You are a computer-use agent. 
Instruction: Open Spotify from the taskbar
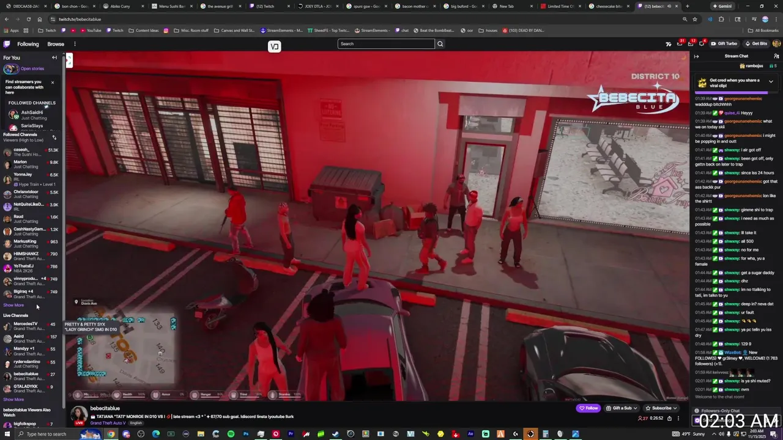(231, 434)
